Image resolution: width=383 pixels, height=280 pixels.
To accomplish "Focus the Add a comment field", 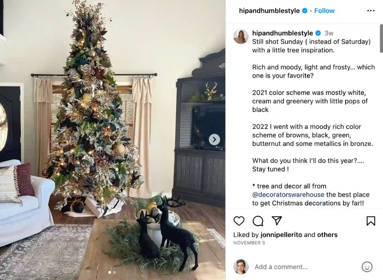I will [x=299, y=267].
